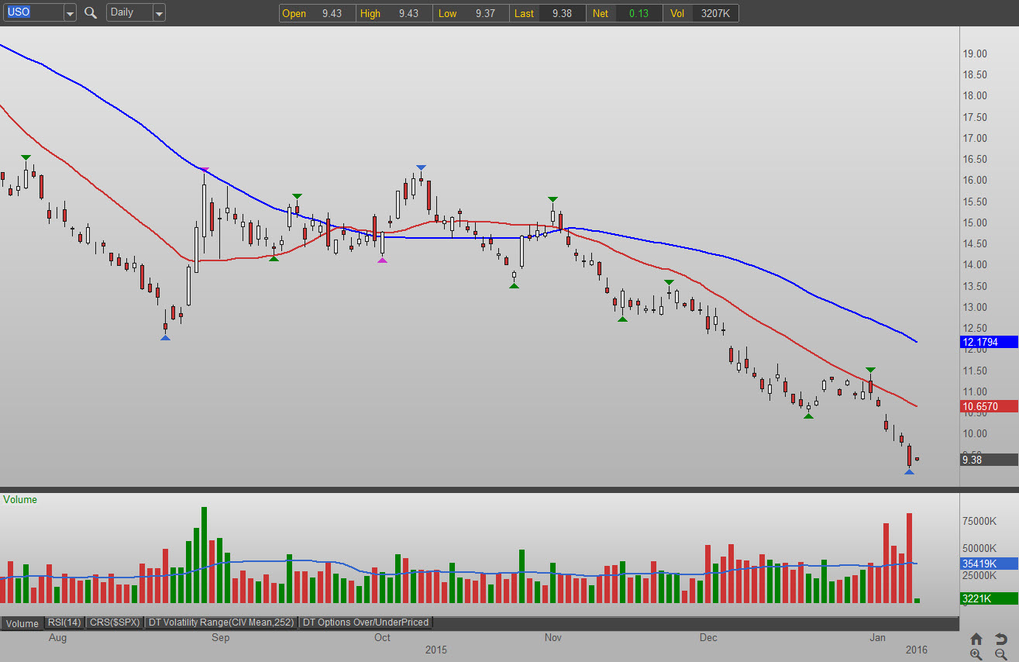1019x662 pixels.
Task: Click the green triangle marker at August high
Action: pyautogui.click(x=26, y=158)
